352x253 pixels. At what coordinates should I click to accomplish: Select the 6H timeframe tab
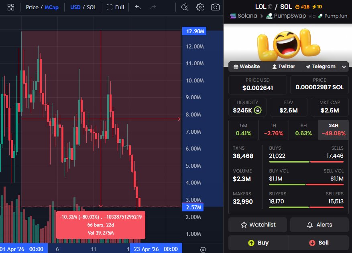pyautogui.click(x=303, y=130)
